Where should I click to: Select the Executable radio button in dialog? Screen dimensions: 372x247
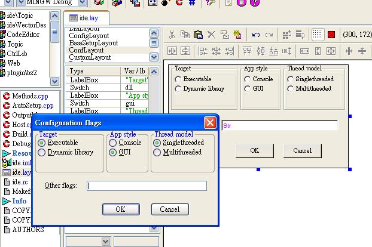(x=41, y=143)
